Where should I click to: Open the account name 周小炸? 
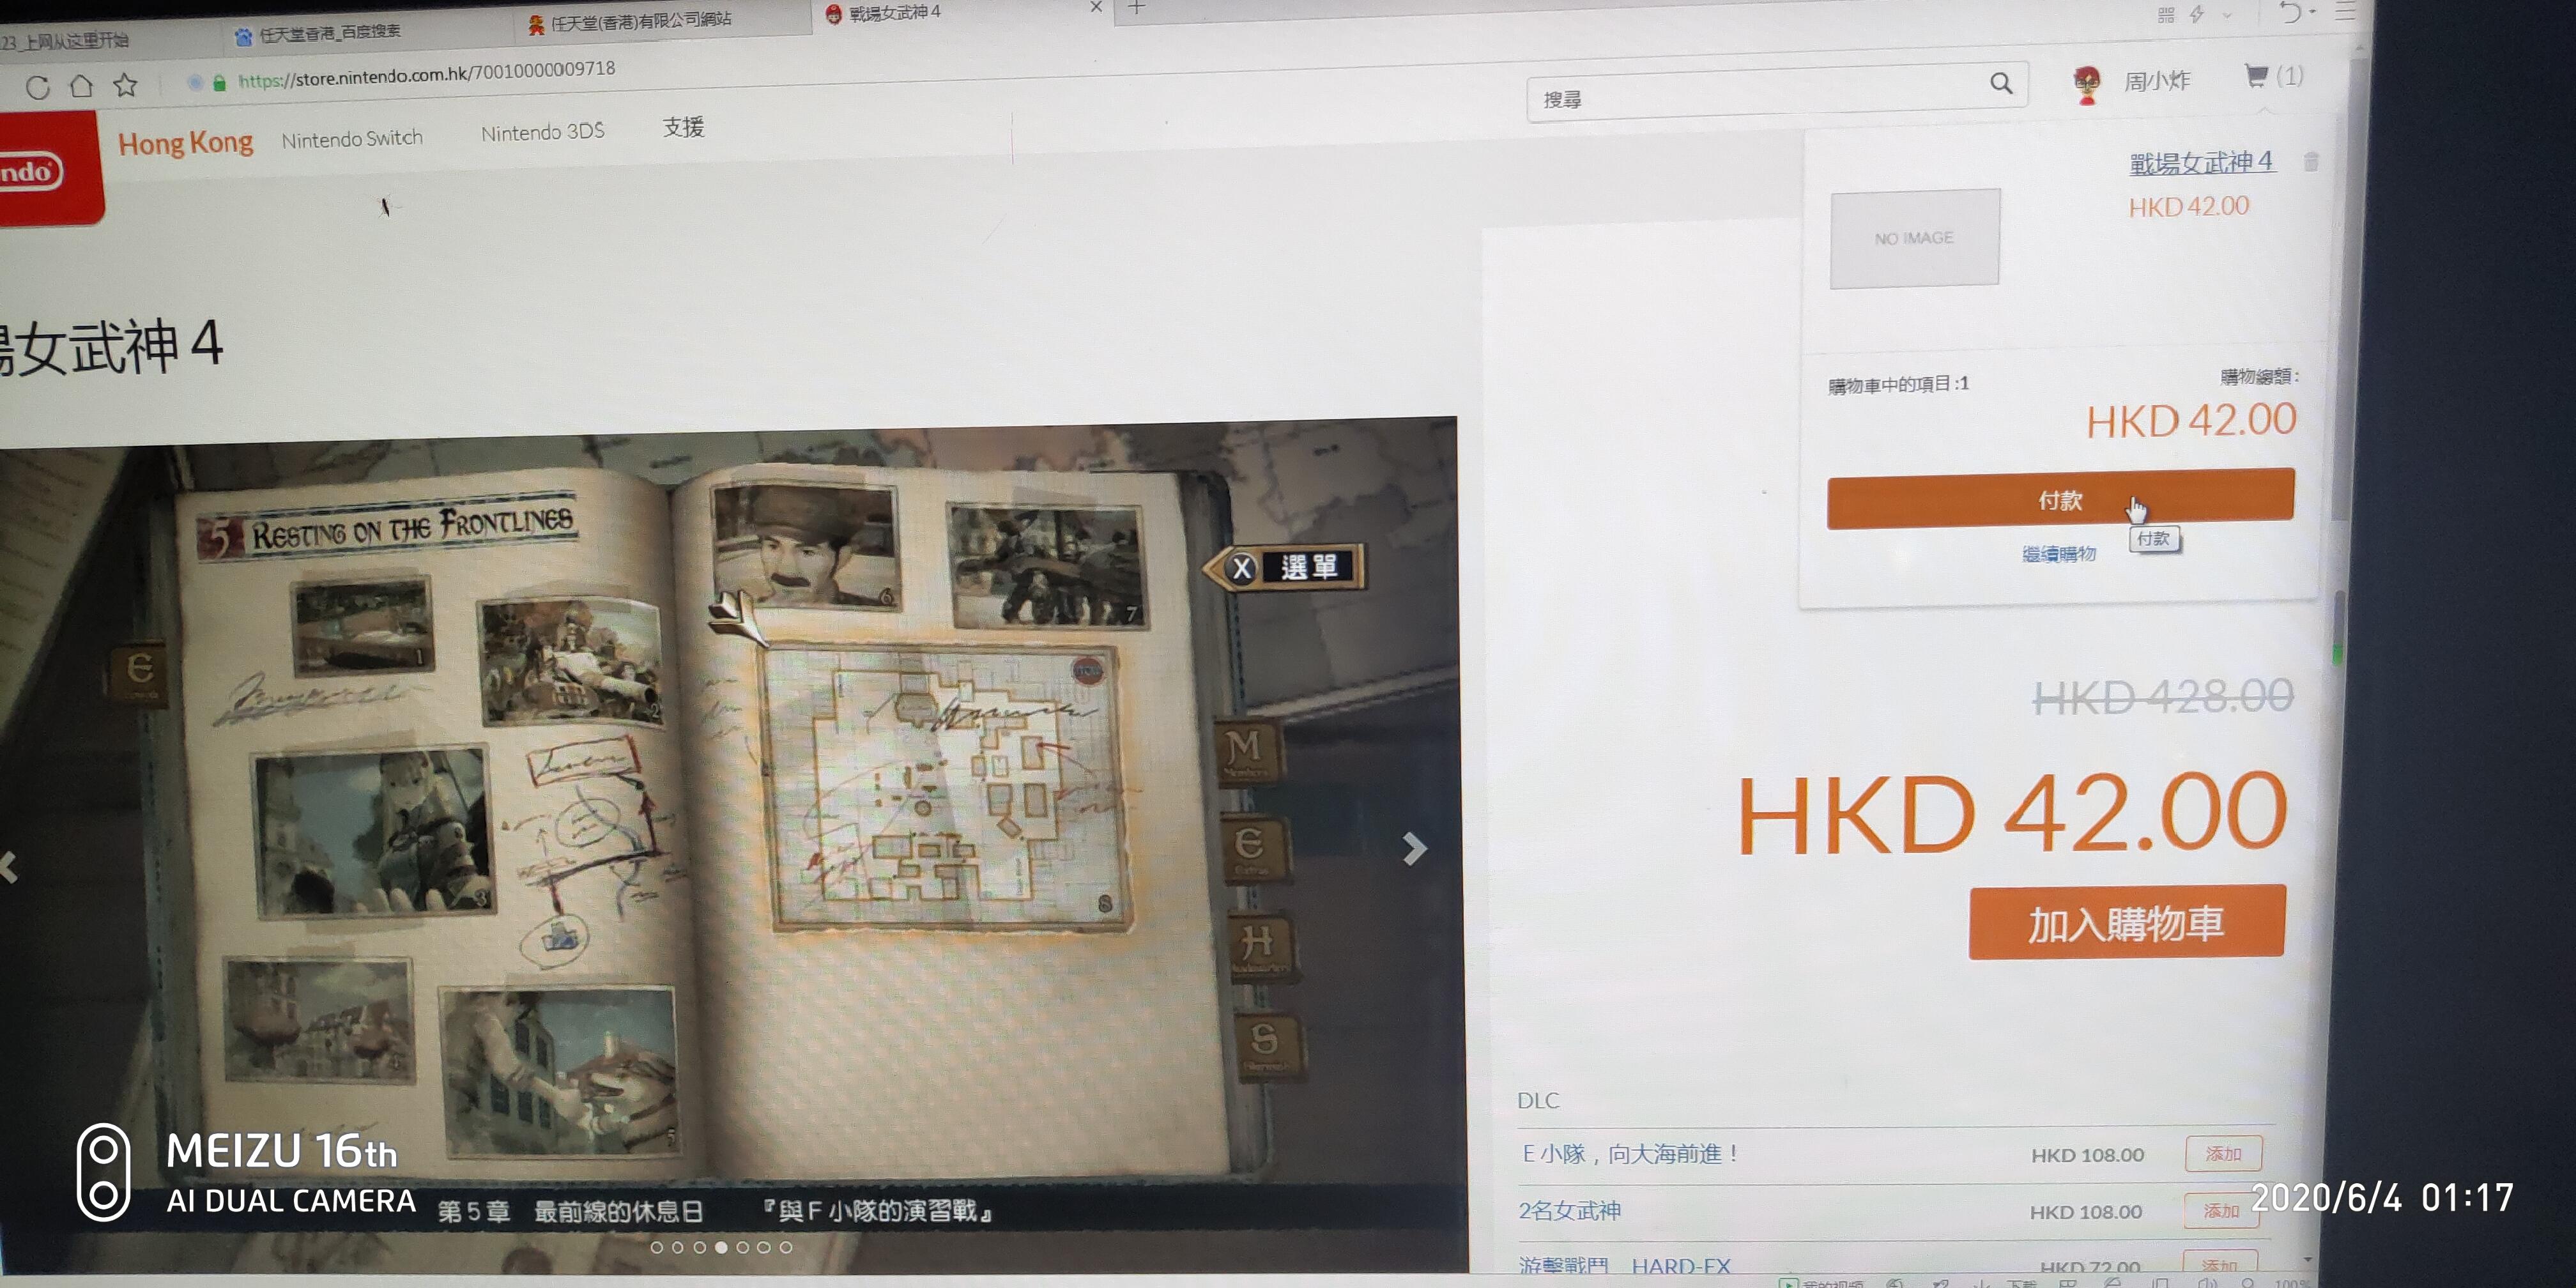click(2156, 81)
